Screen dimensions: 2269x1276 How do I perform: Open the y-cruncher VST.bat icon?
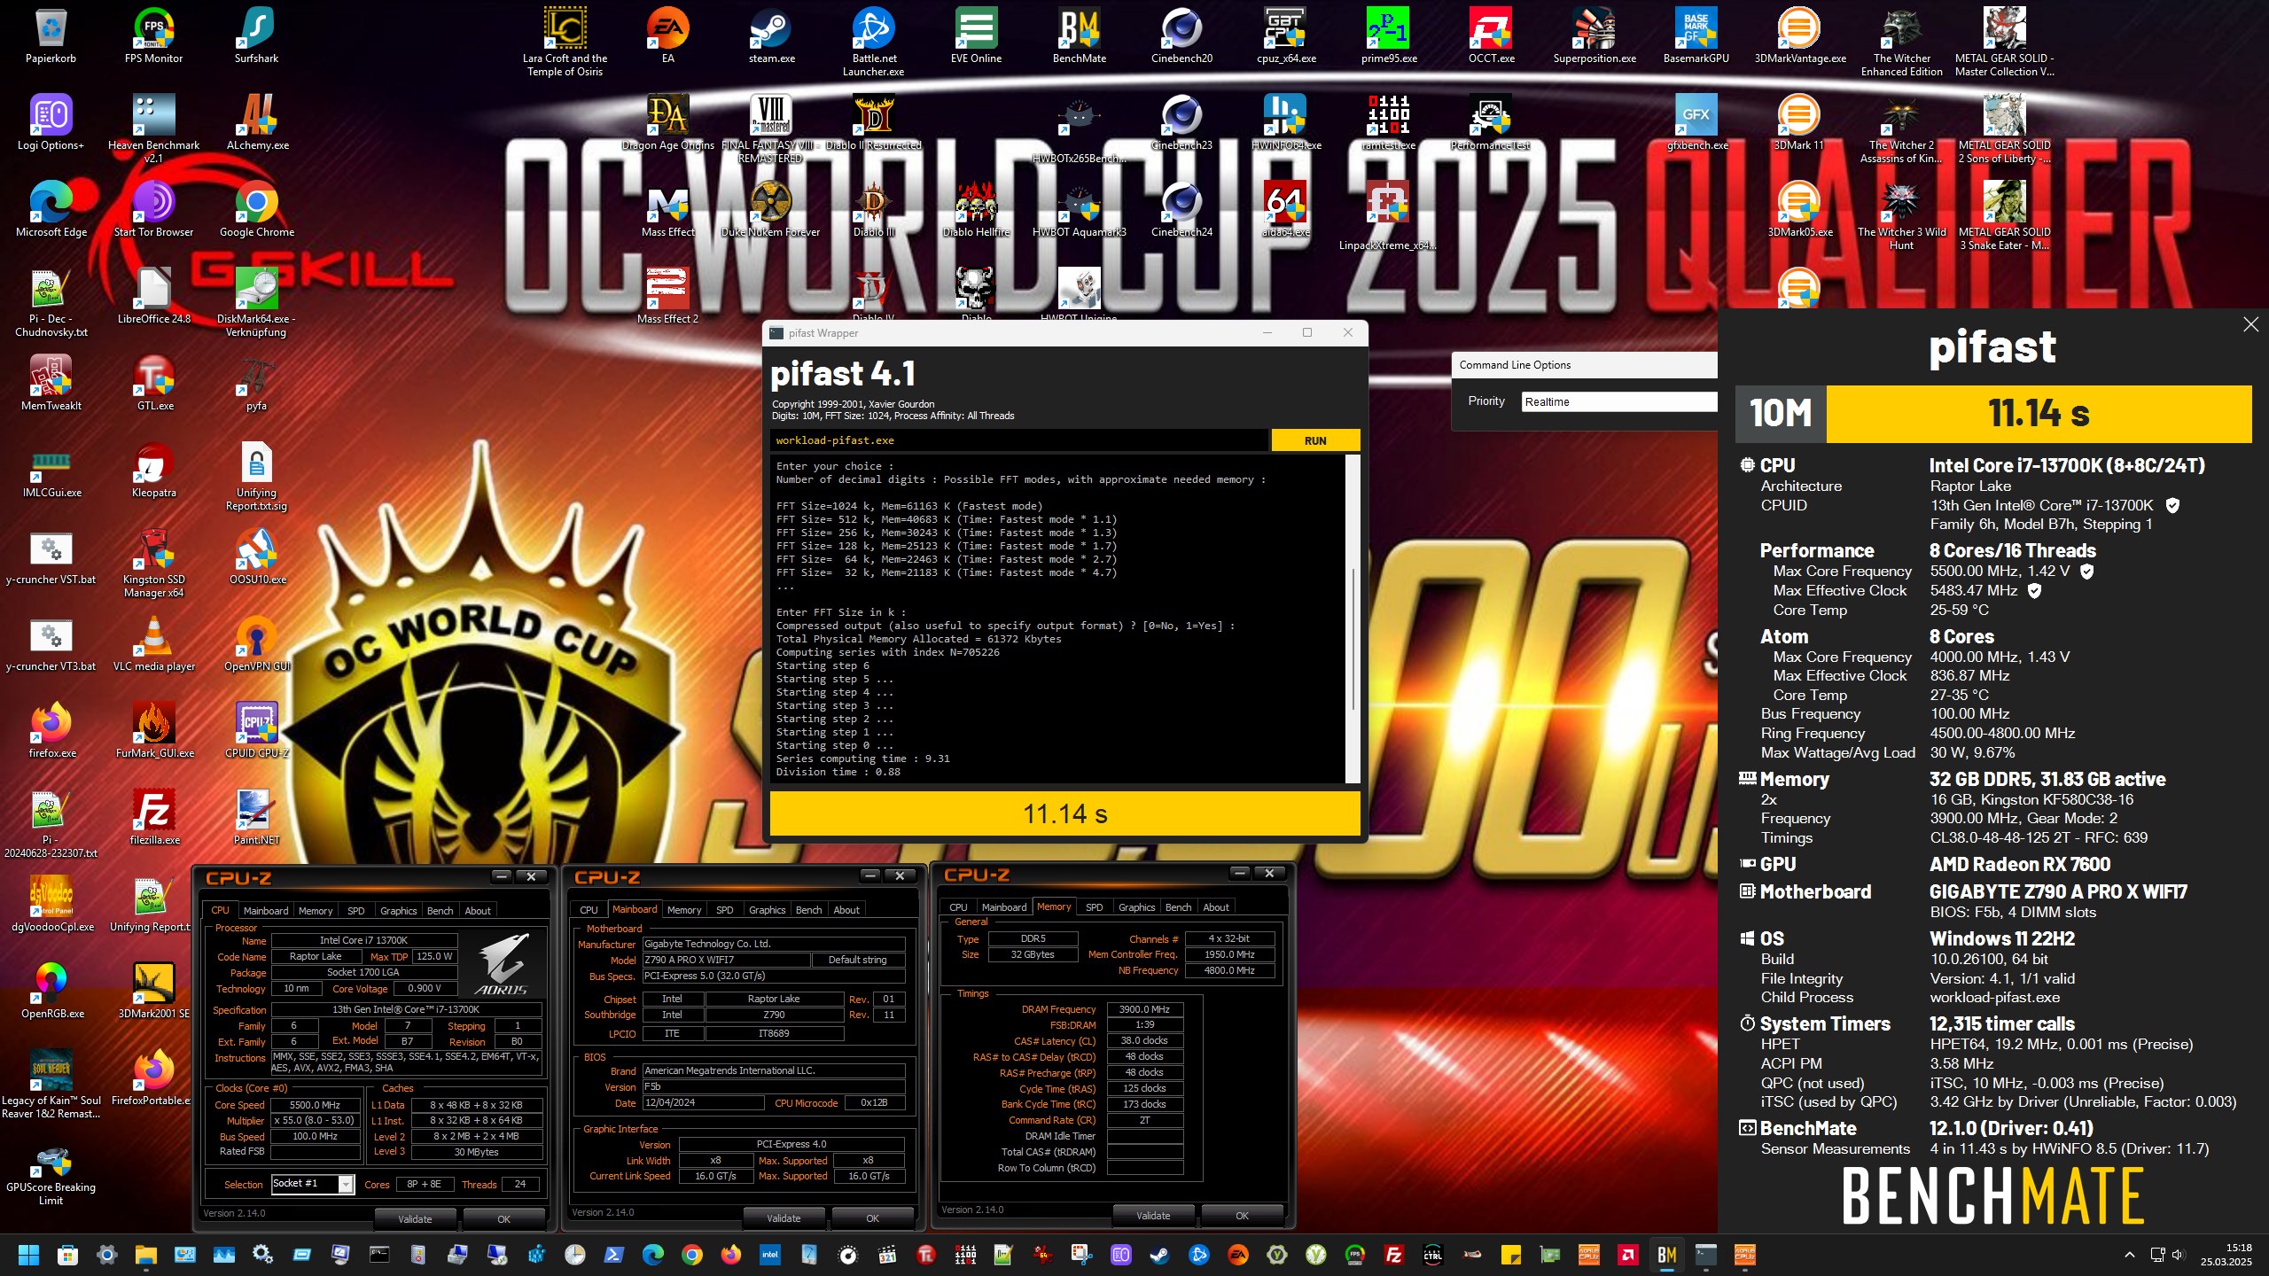[51, 557]
